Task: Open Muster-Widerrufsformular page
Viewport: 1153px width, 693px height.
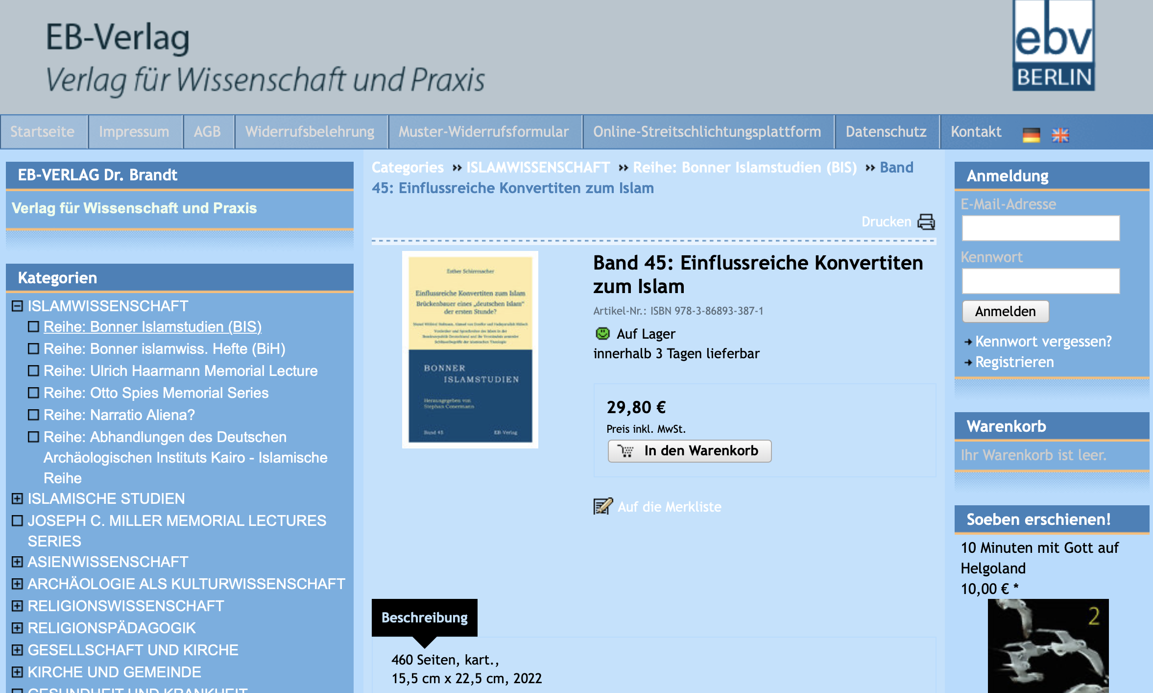Action: pos(483,132)
